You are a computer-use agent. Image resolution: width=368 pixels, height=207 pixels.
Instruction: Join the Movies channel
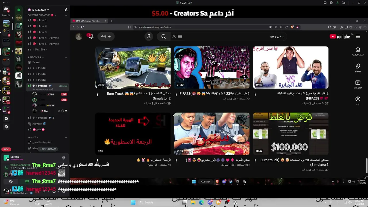click(37, 124)
